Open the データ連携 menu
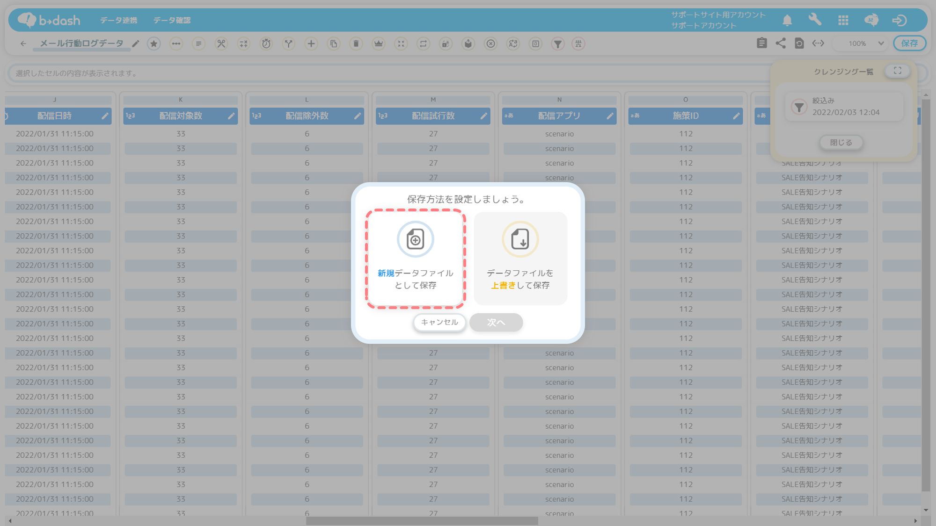The width and height of the screenshot is (936, 526). 119,20
